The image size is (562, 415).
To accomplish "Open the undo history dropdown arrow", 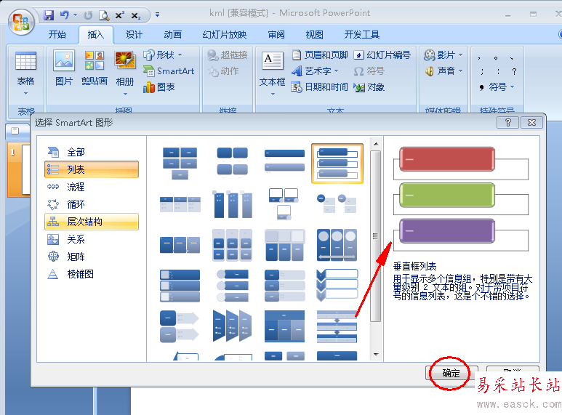I will [76, 15].
